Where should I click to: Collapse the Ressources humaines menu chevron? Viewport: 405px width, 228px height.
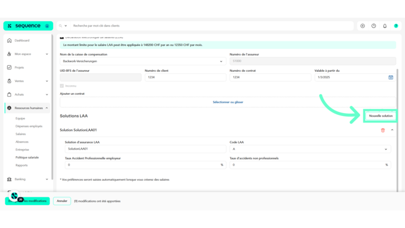coord(47,108)
